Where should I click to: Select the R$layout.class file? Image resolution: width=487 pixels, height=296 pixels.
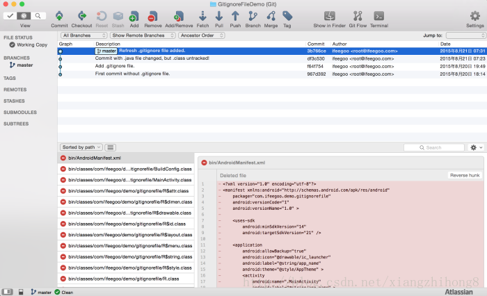coord(126,235)
